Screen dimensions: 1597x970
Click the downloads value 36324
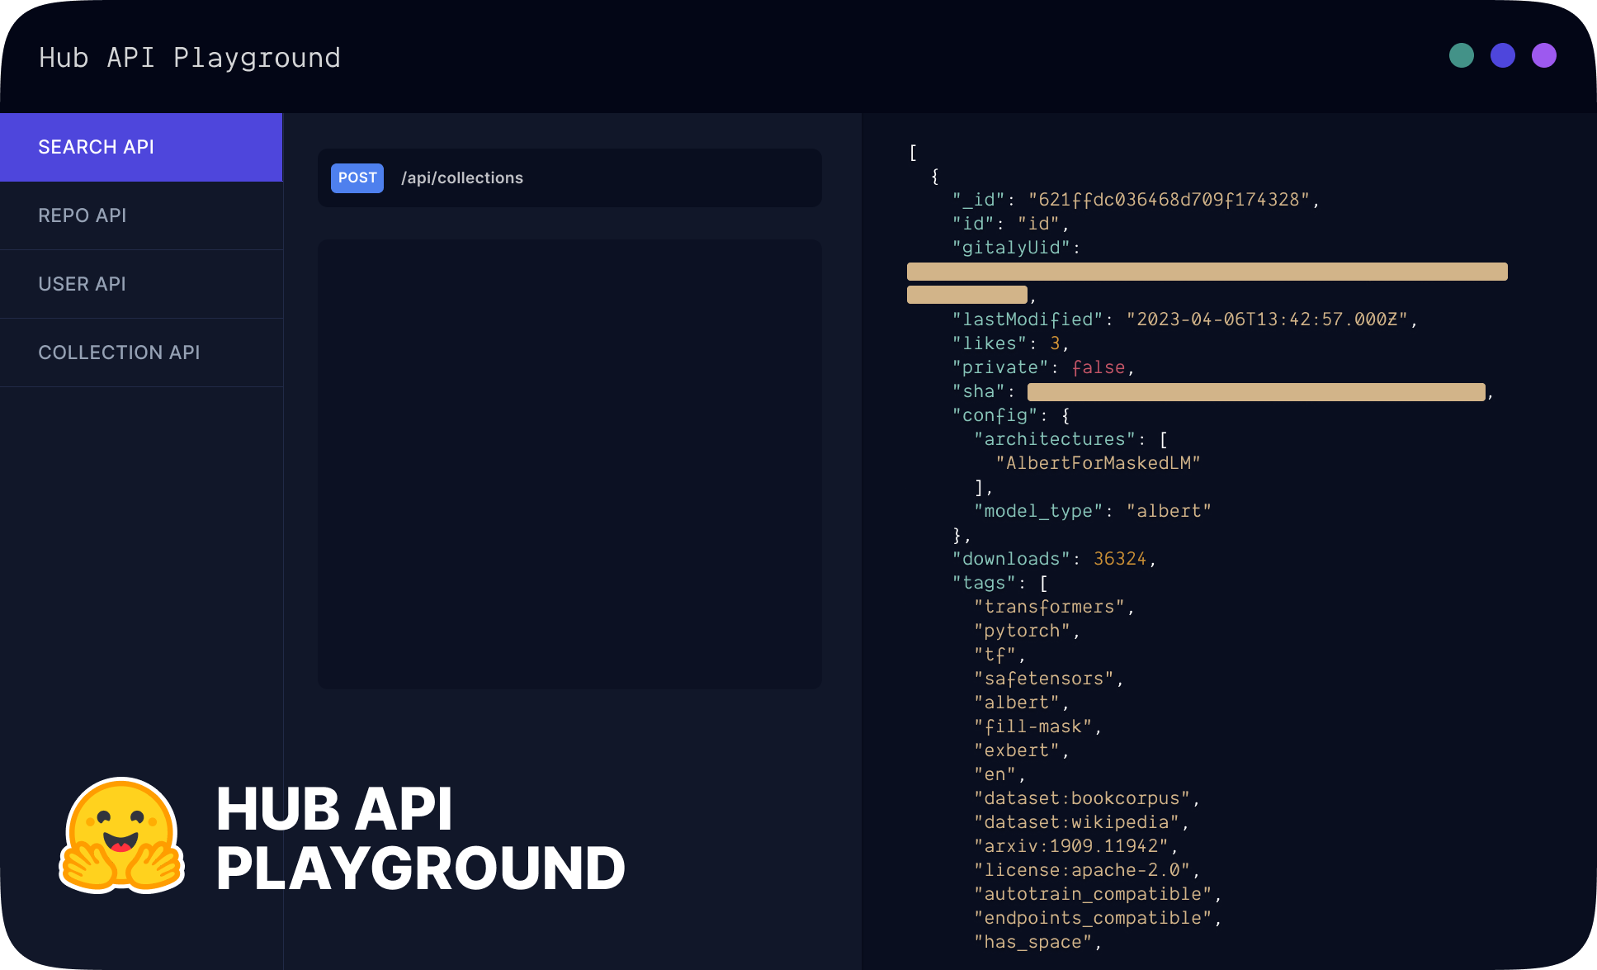(1120, 559)
